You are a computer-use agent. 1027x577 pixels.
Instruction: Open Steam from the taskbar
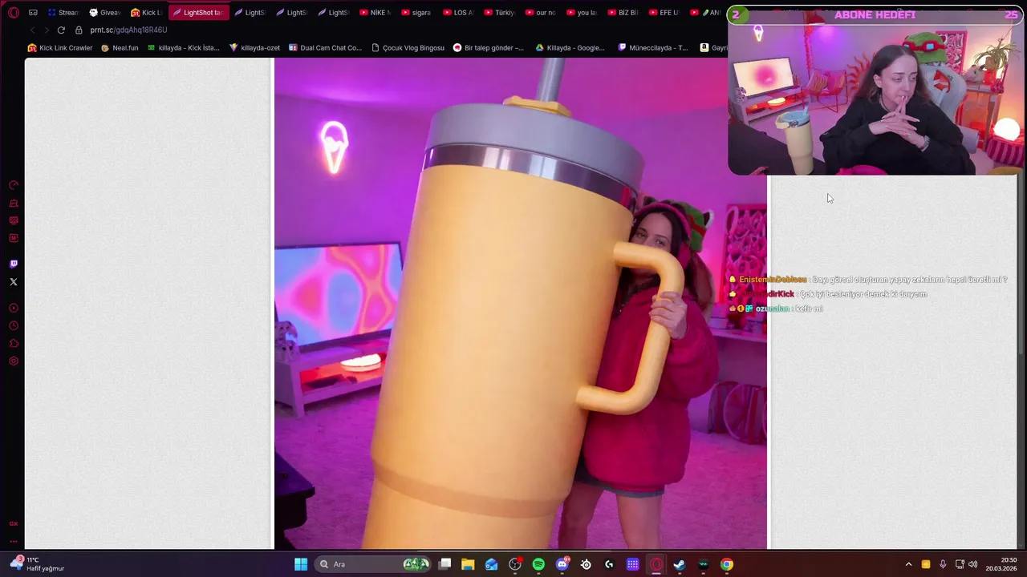point(680,564)
